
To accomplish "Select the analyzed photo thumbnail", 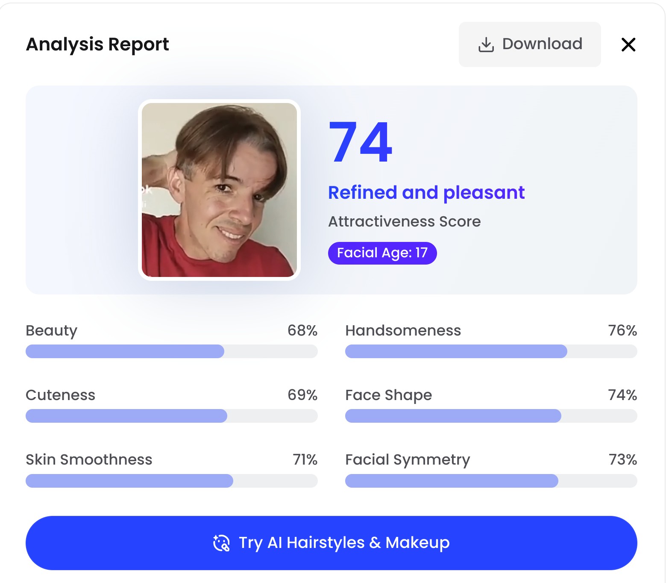I will point(219,190).
